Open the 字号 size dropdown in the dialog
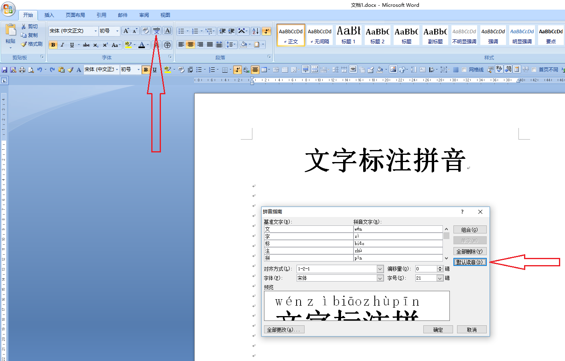The width and height of the screenshot is (565, 361). click(x=440, y=278)
